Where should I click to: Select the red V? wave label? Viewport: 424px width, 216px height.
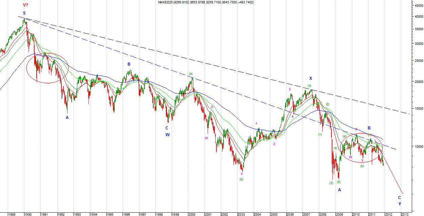click(x=25, y=5)
